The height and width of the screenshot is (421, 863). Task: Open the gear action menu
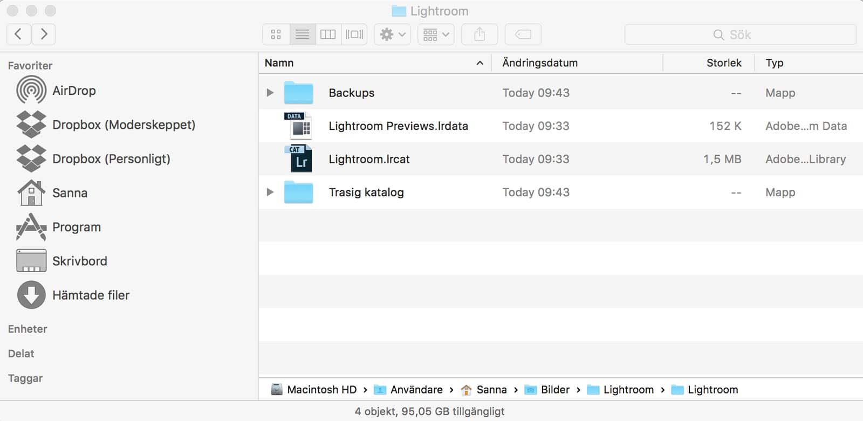[392, 34]
